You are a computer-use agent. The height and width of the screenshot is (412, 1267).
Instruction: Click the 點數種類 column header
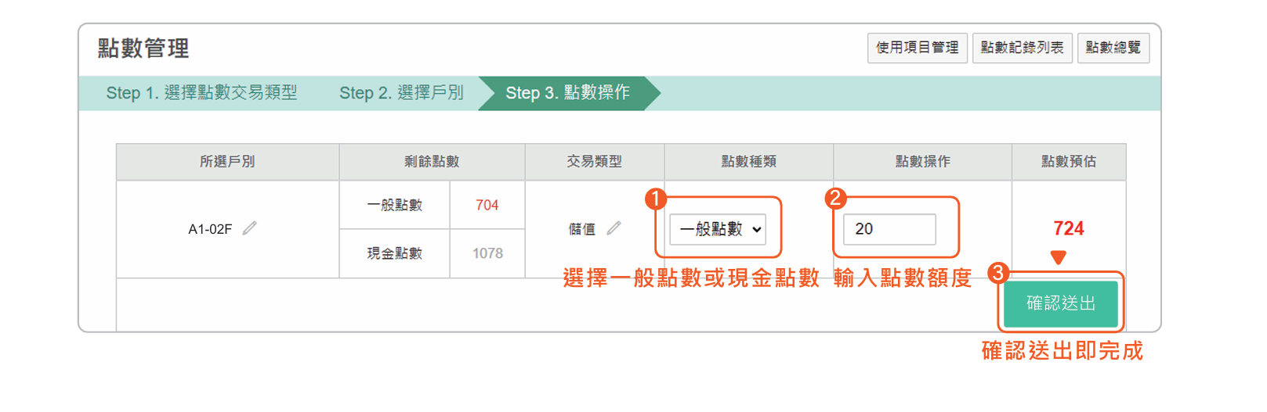click(x=749, y=162)
